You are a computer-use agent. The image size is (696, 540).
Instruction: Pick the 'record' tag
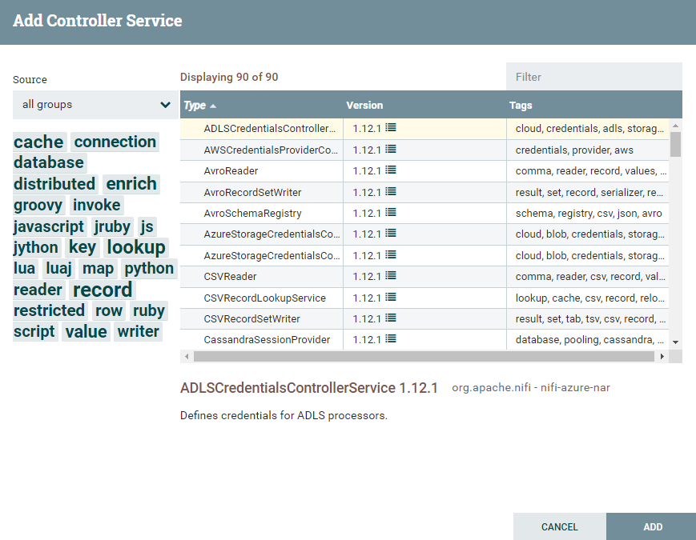point(103,290)
